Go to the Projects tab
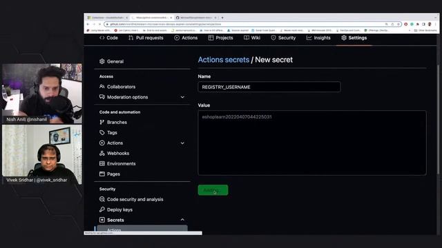The image size is (442, 248). point(220,38)
